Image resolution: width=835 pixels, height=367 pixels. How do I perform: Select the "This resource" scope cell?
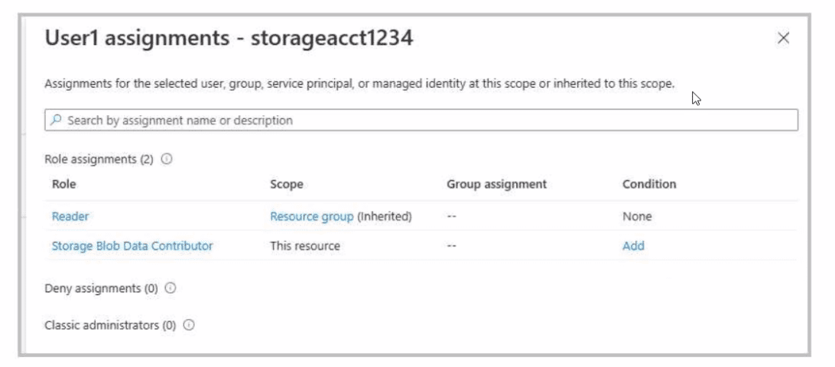[x=305, y=246]
